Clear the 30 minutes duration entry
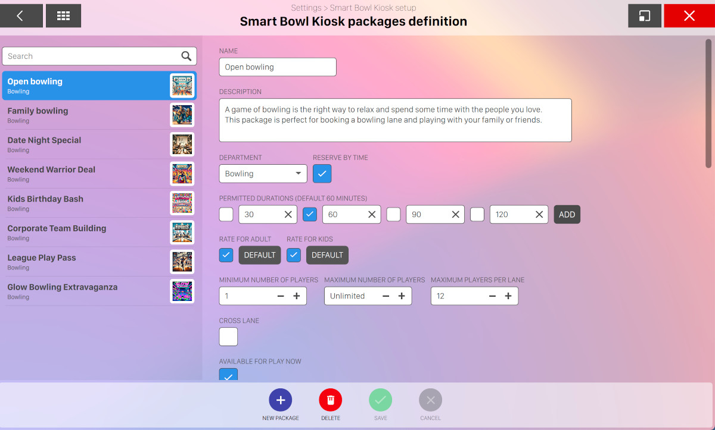This screenshot has width=715, height=430. click(x=288, y=215)
